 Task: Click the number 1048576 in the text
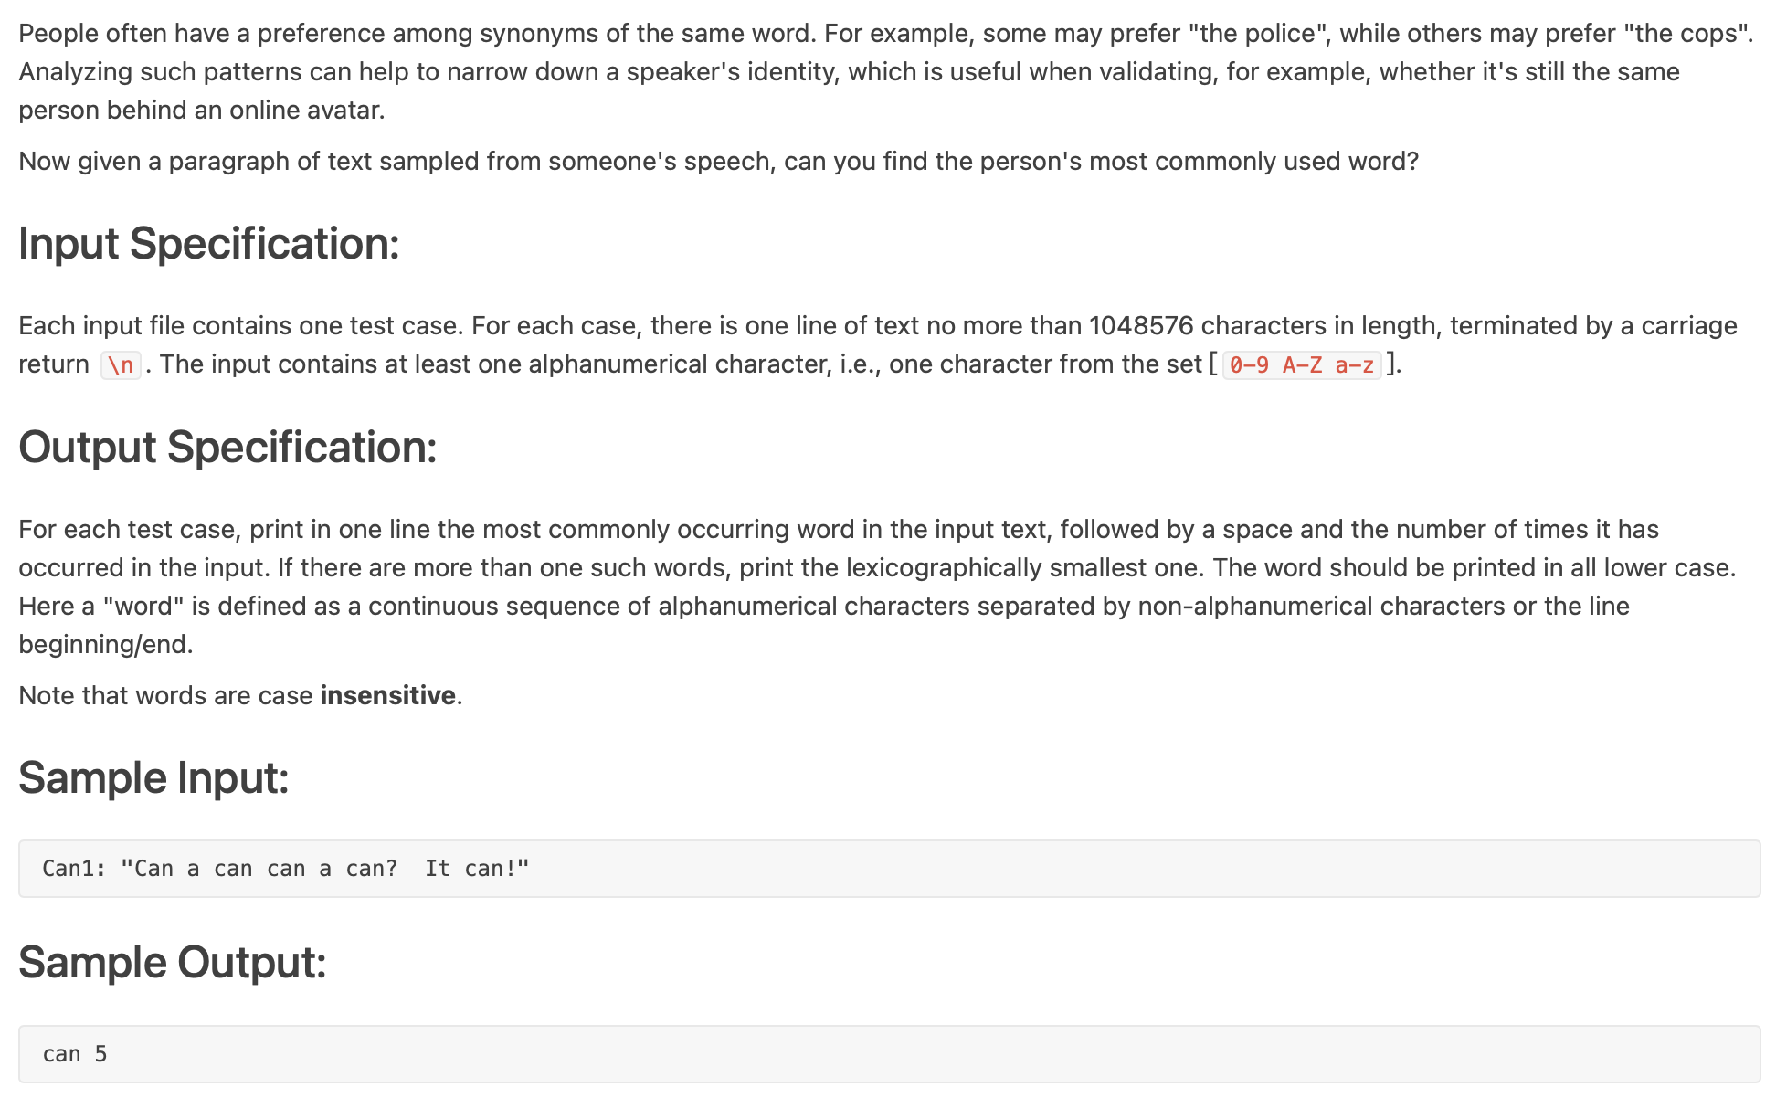coord(1140,326)
